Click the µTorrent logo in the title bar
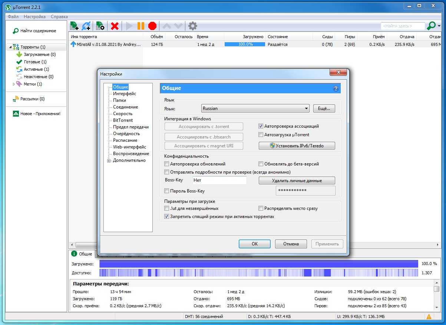The image size is (446, 325). coord(8,6)
